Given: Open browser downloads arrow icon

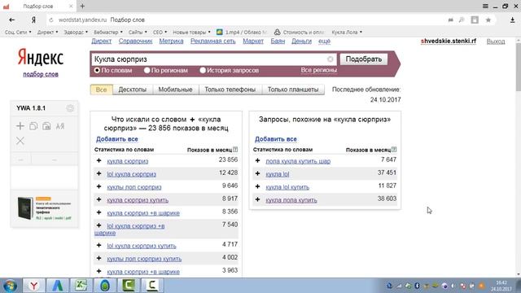Looking at the screenshot, I should click(512, 20).
